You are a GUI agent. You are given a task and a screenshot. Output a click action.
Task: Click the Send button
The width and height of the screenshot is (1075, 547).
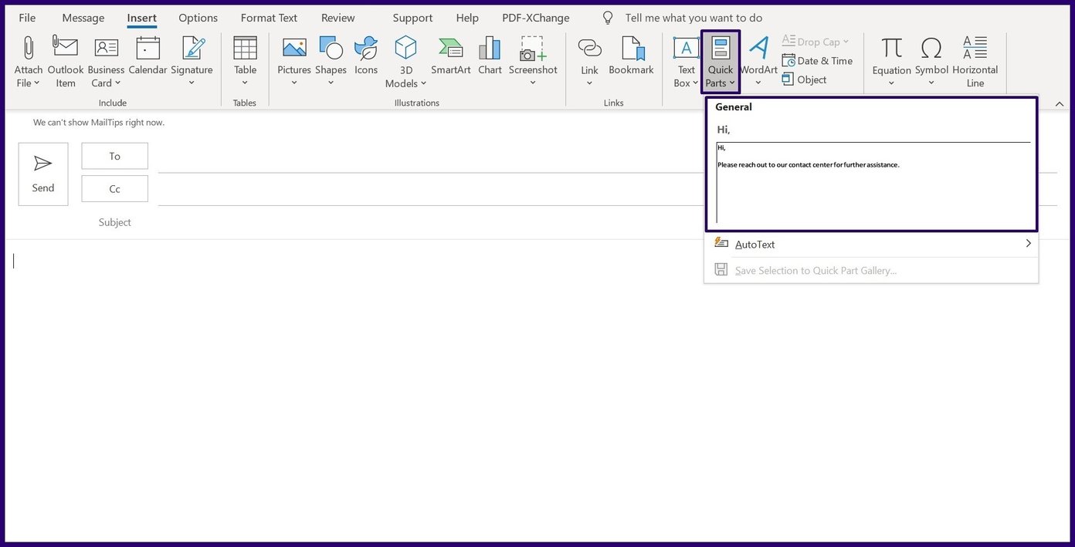coord(42,173)
